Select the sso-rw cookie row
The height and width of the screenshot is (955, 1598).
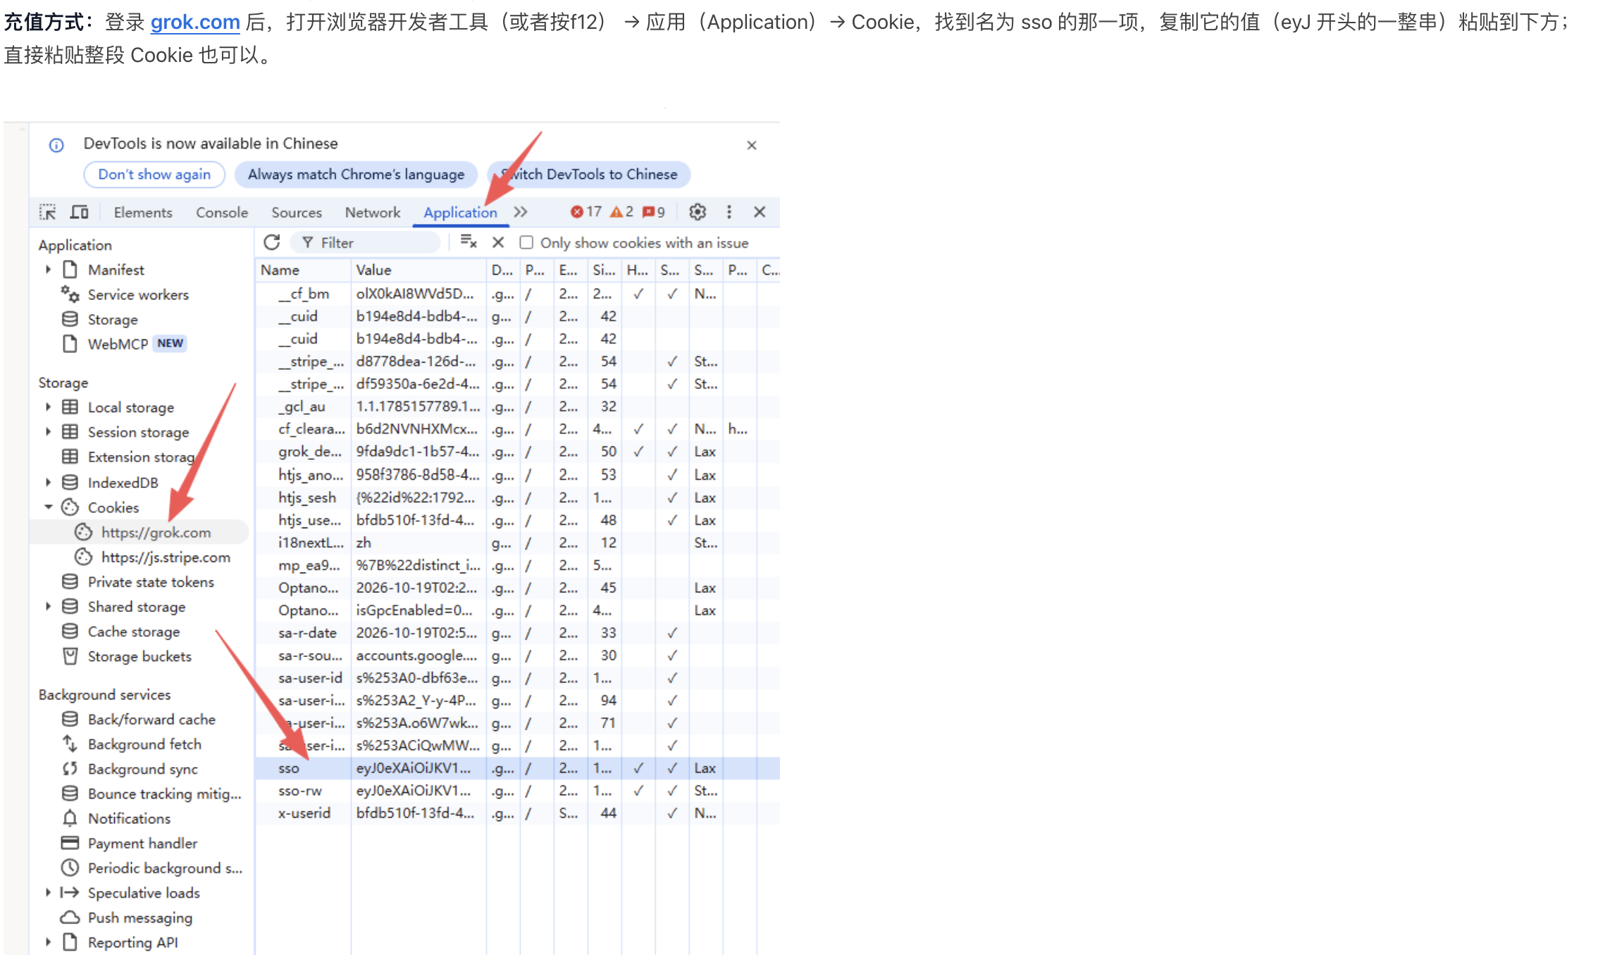517,791
